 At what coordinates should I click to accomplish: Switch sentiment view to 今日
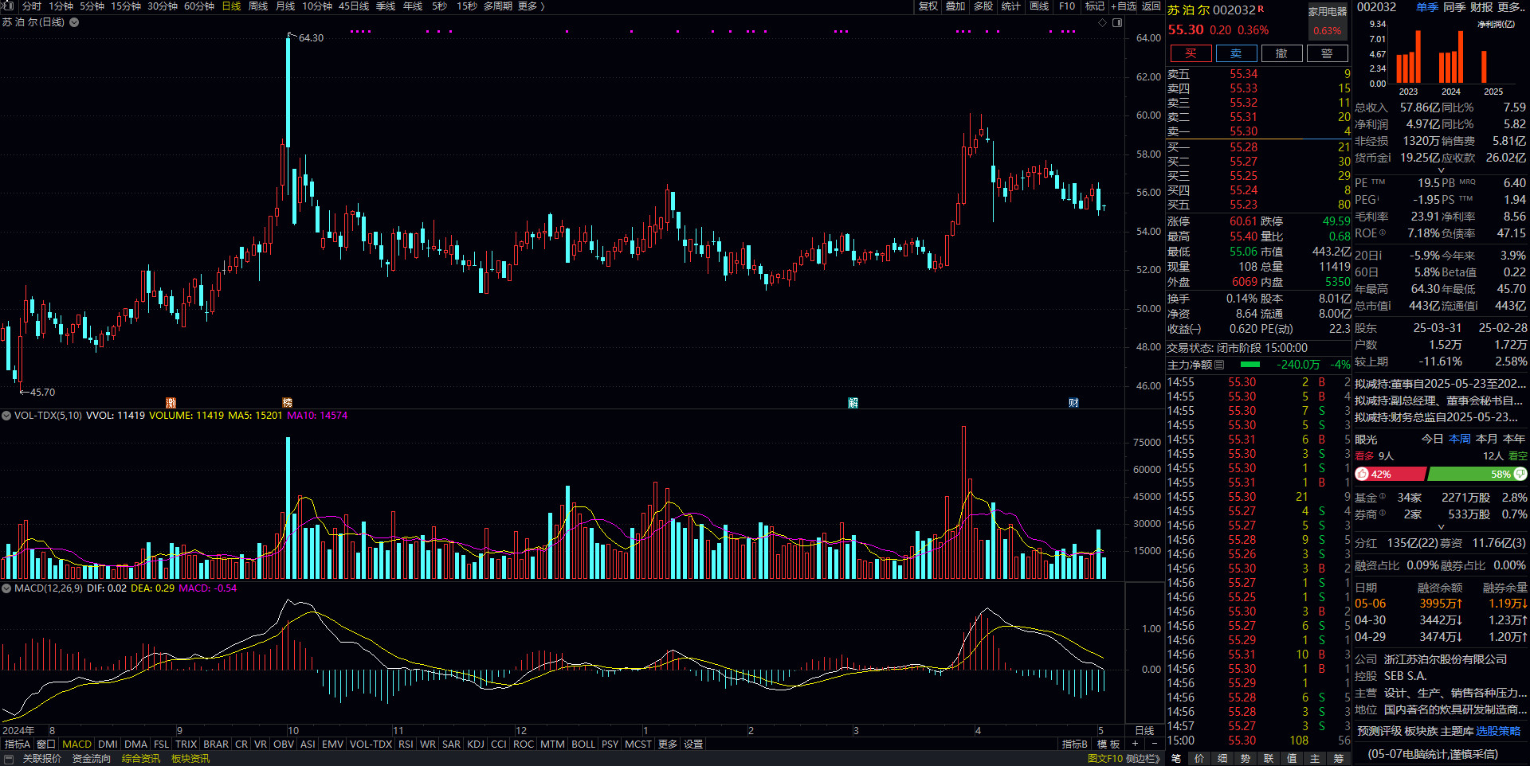[x=1433, y=439]
